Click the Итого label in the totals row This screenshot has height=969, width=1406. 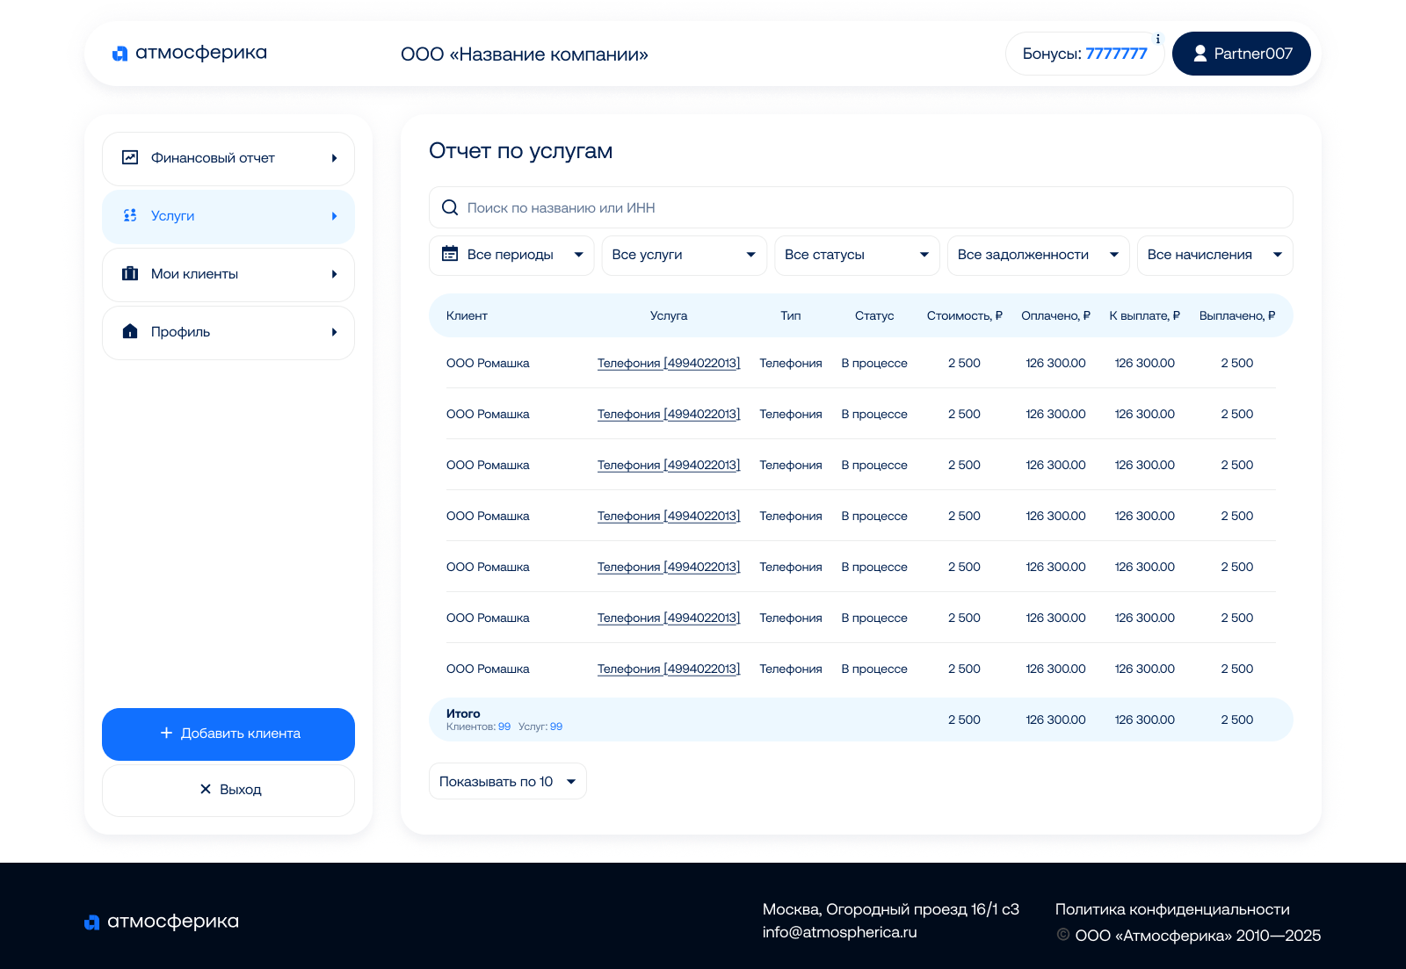pyautogui.click(x=463, y=713)
